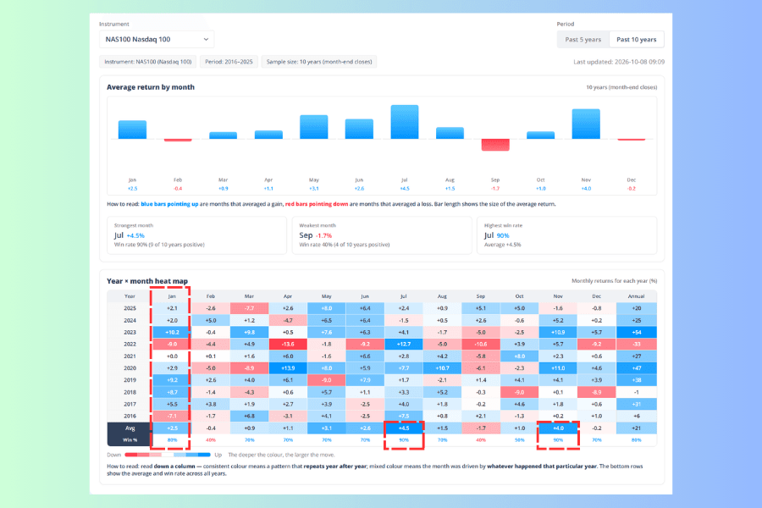This screenshot has width=762, height=508.
Task: Click the Year × month heat map heading
Action: [147, 281]
